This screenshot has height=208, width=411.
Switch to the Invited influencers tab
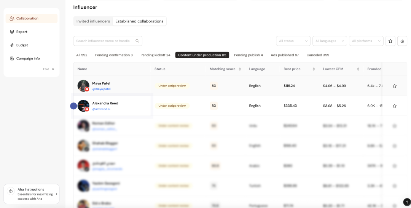click(93, 21)
